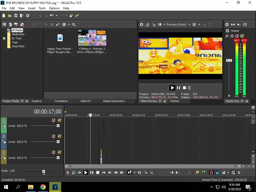Mute the Master bus
The image size is (256, 192).
(x=237, y=36)
